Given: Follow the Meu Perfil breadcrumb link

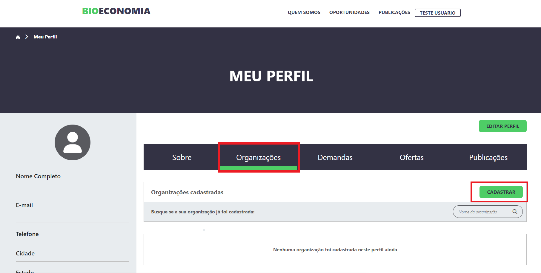Looking at the screenshot, I should coord(45,37).
